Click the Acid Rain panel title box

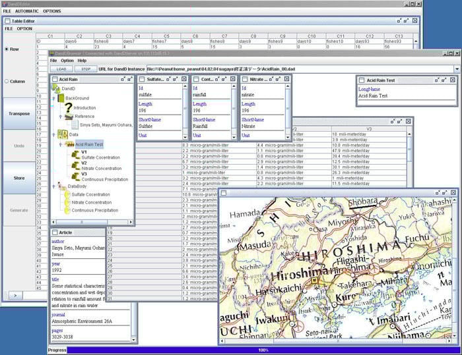pos(55,80)
